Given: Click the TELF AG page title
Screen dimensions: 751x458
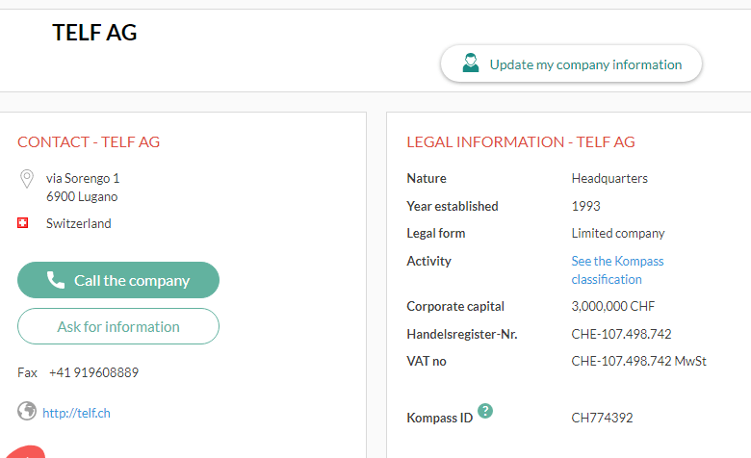Looking at the screenshot, I should [x=94, y=33].
